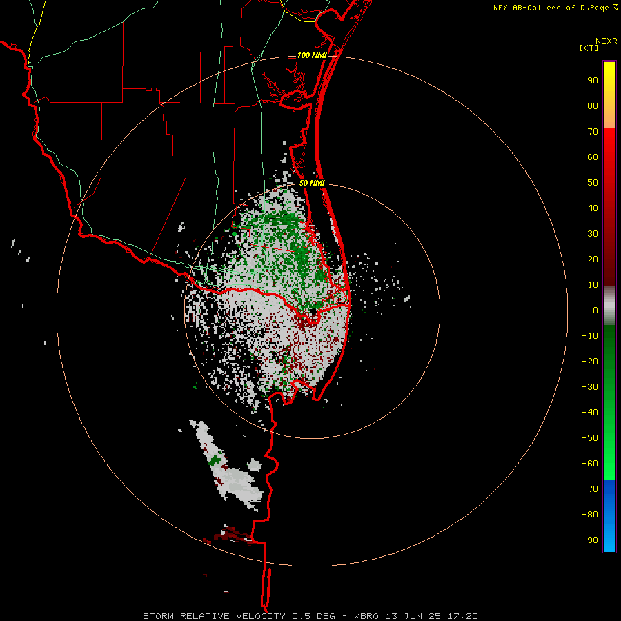The image size is (621, 621).
Task: Click the yellow top segment of color bar
Action: coord(609,95)
